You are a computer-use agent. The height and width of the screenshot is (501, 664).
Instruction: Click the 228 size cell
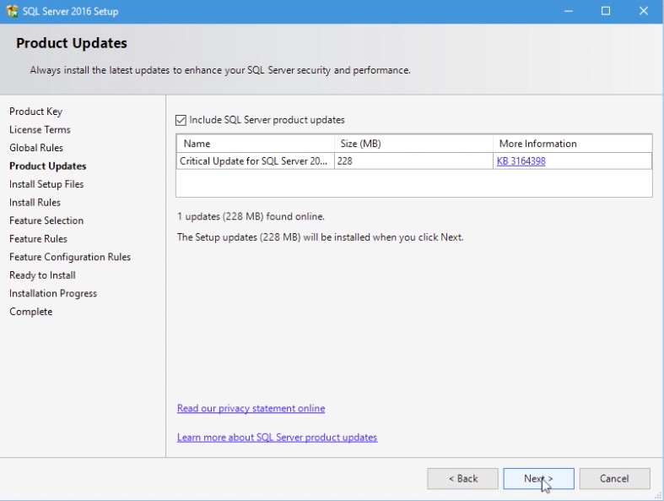pyautogui.click(x=413, y=161)
